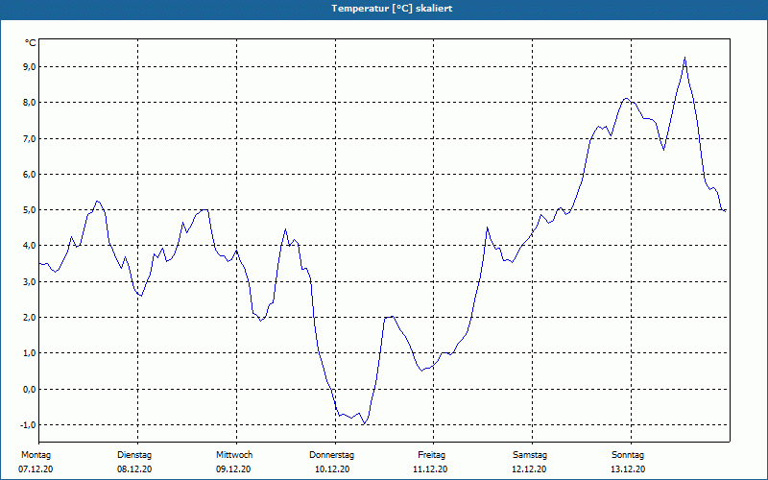Image resolution: width=768 pixels, height=480 pixels.
Task: Click the Samstag day label
Action: pos(530,455)
